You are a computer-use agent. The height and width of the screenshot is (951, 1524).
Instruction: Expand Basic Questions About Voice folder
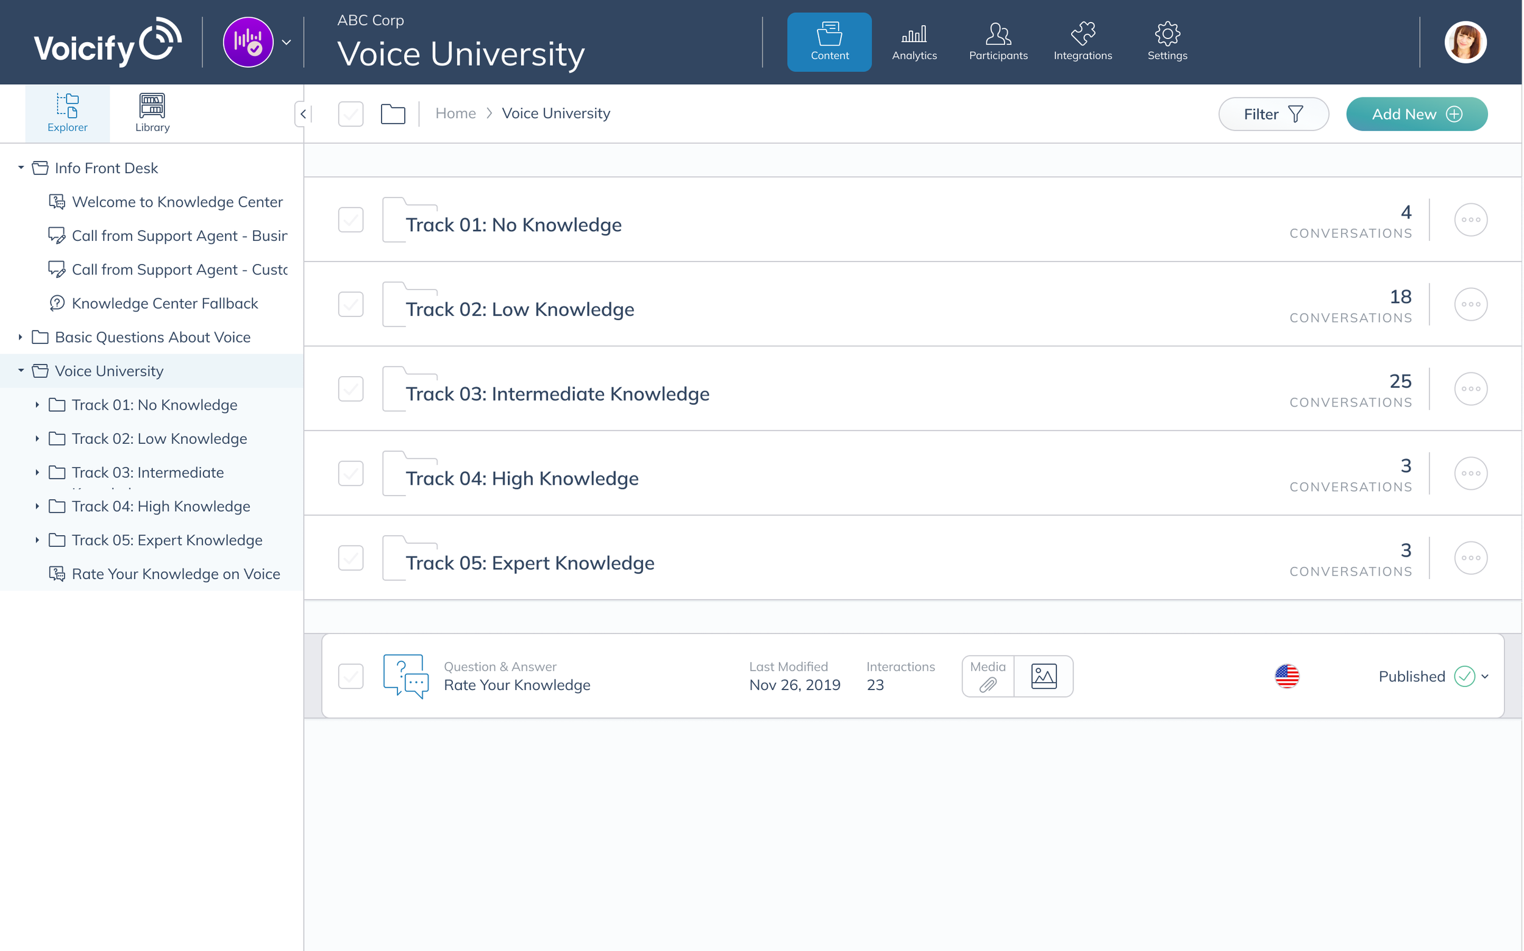[x=20, y=337]
